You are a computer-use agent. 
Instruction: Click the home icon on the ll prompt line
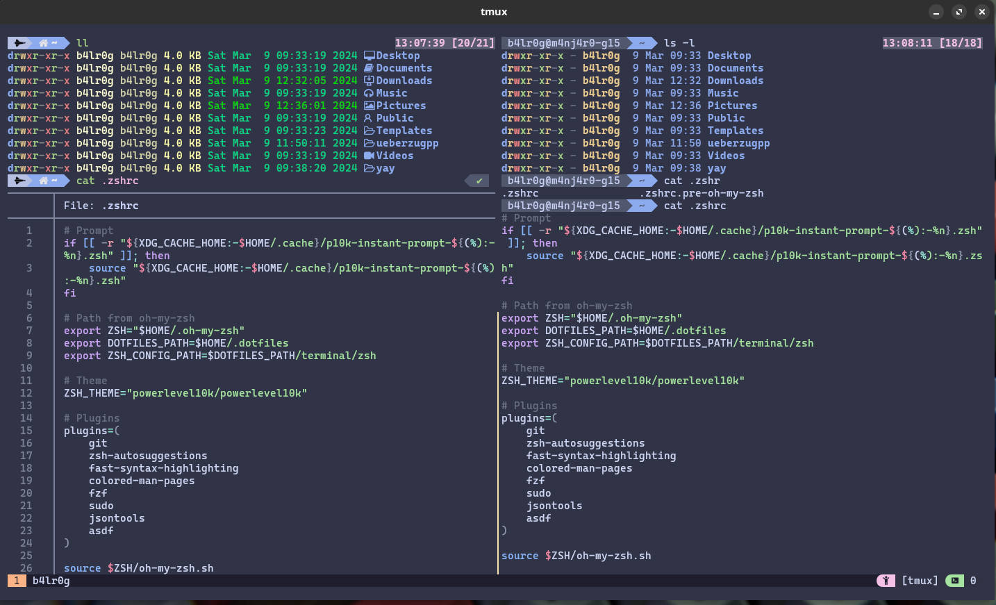(44, 43)
